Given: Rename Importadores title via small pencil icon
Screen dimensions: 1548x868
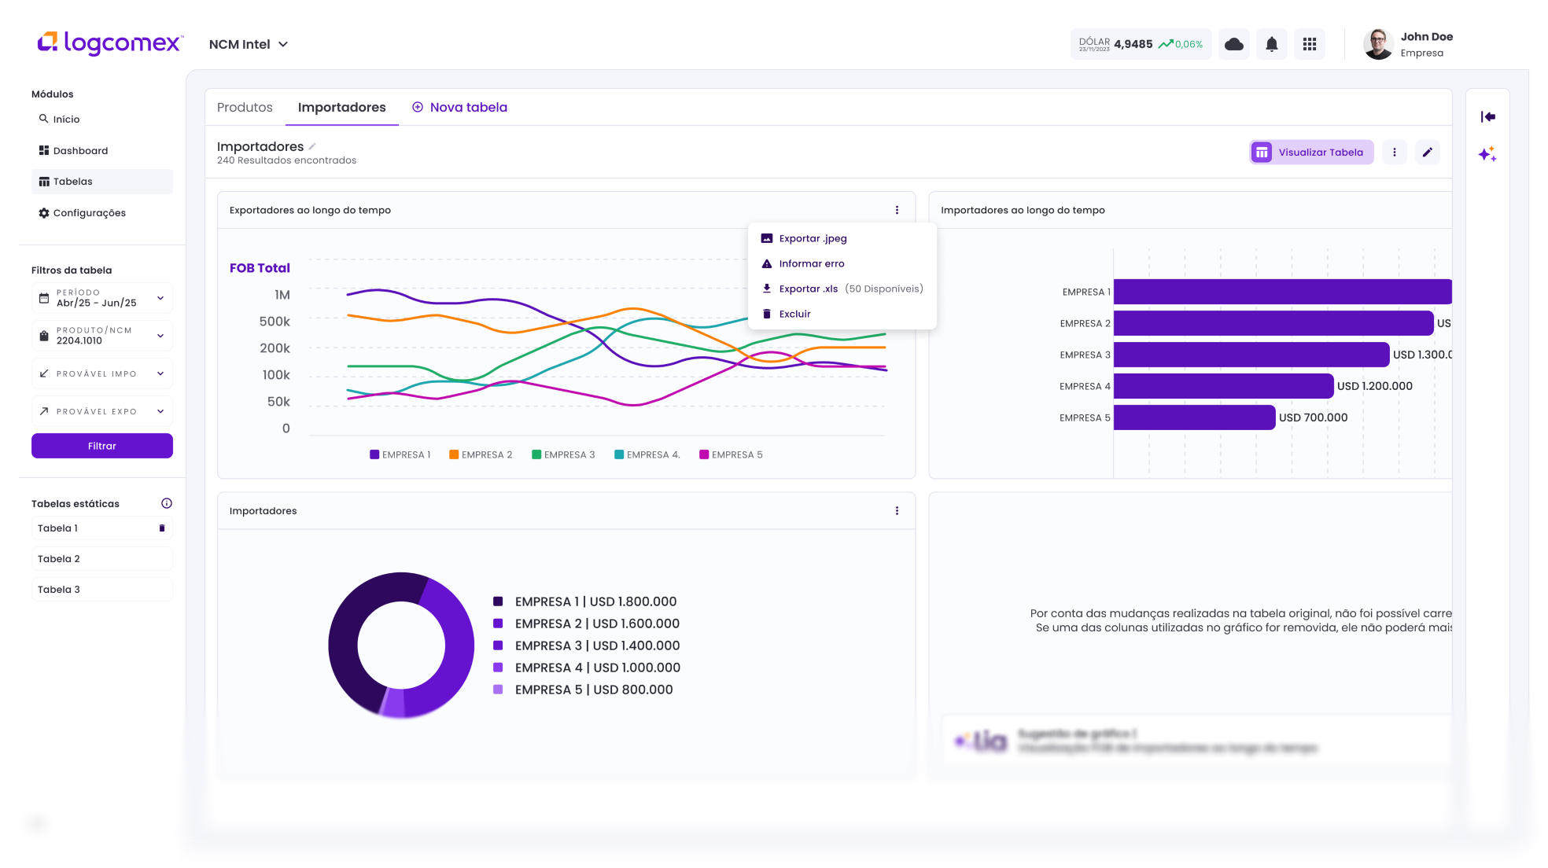Looking at the screenshot, I should click(x=312, y=146).
